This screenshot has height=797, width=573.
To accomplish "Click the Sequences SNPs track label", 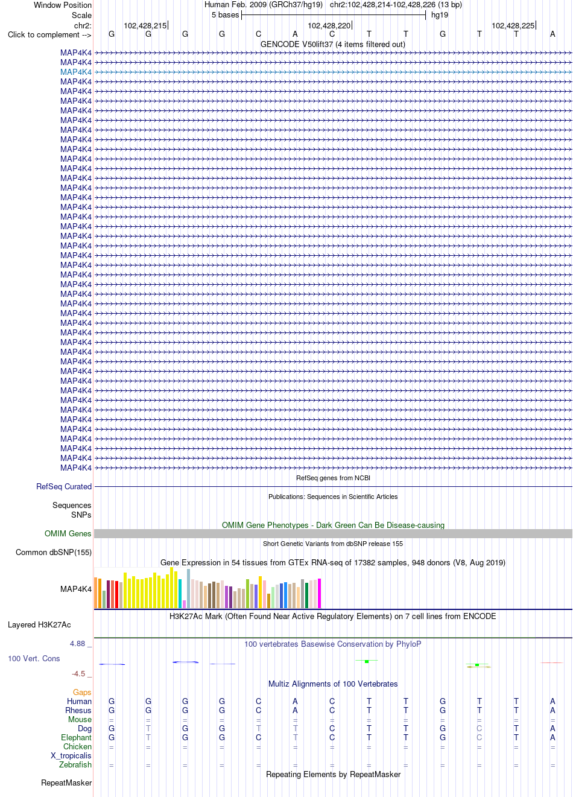I will click(72, 510).
